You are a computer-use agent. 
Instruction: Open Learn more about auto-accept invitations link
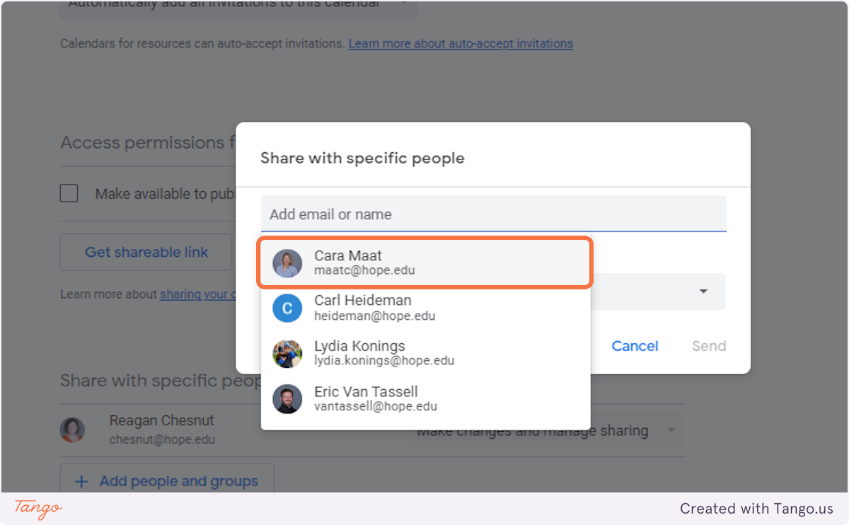[x=461, y=44]
